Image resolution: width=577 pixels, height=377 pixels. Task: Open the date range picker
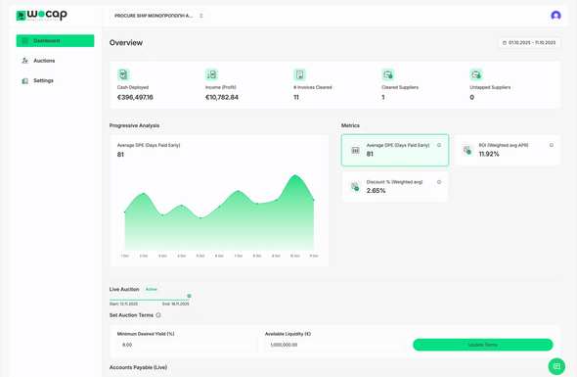pos(529,43)
